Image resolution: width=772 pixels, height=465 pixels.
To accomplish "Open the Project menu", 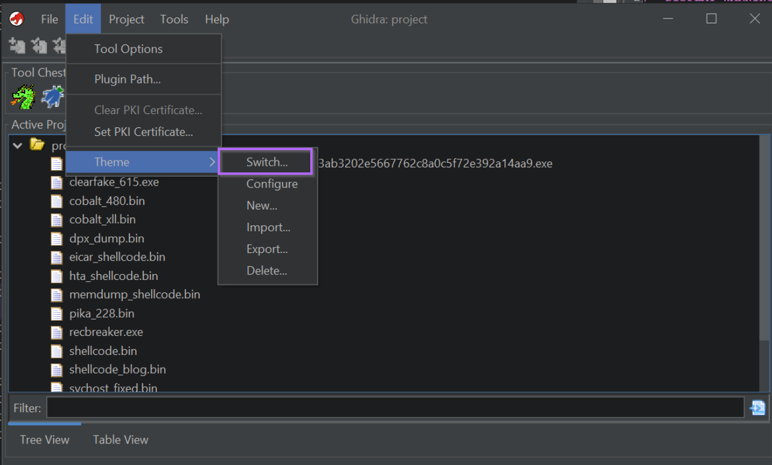I will click(x=126, y=19).
